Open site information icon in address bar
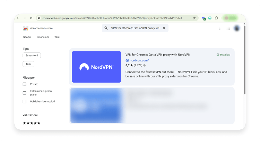 click(39, 18)
